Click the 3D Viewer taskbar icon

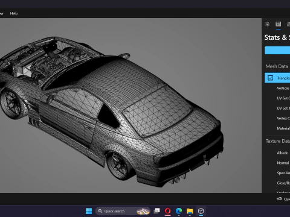pos(201,211)
